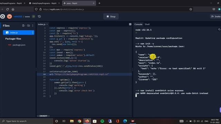Reload the page in the browser
221x124 pixels.
8,9
